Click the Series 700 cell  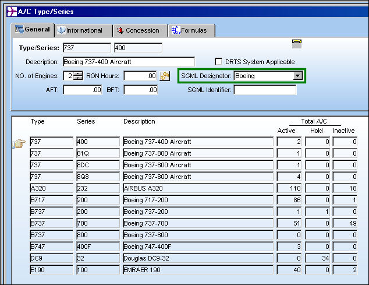click(x=98, y=223)
